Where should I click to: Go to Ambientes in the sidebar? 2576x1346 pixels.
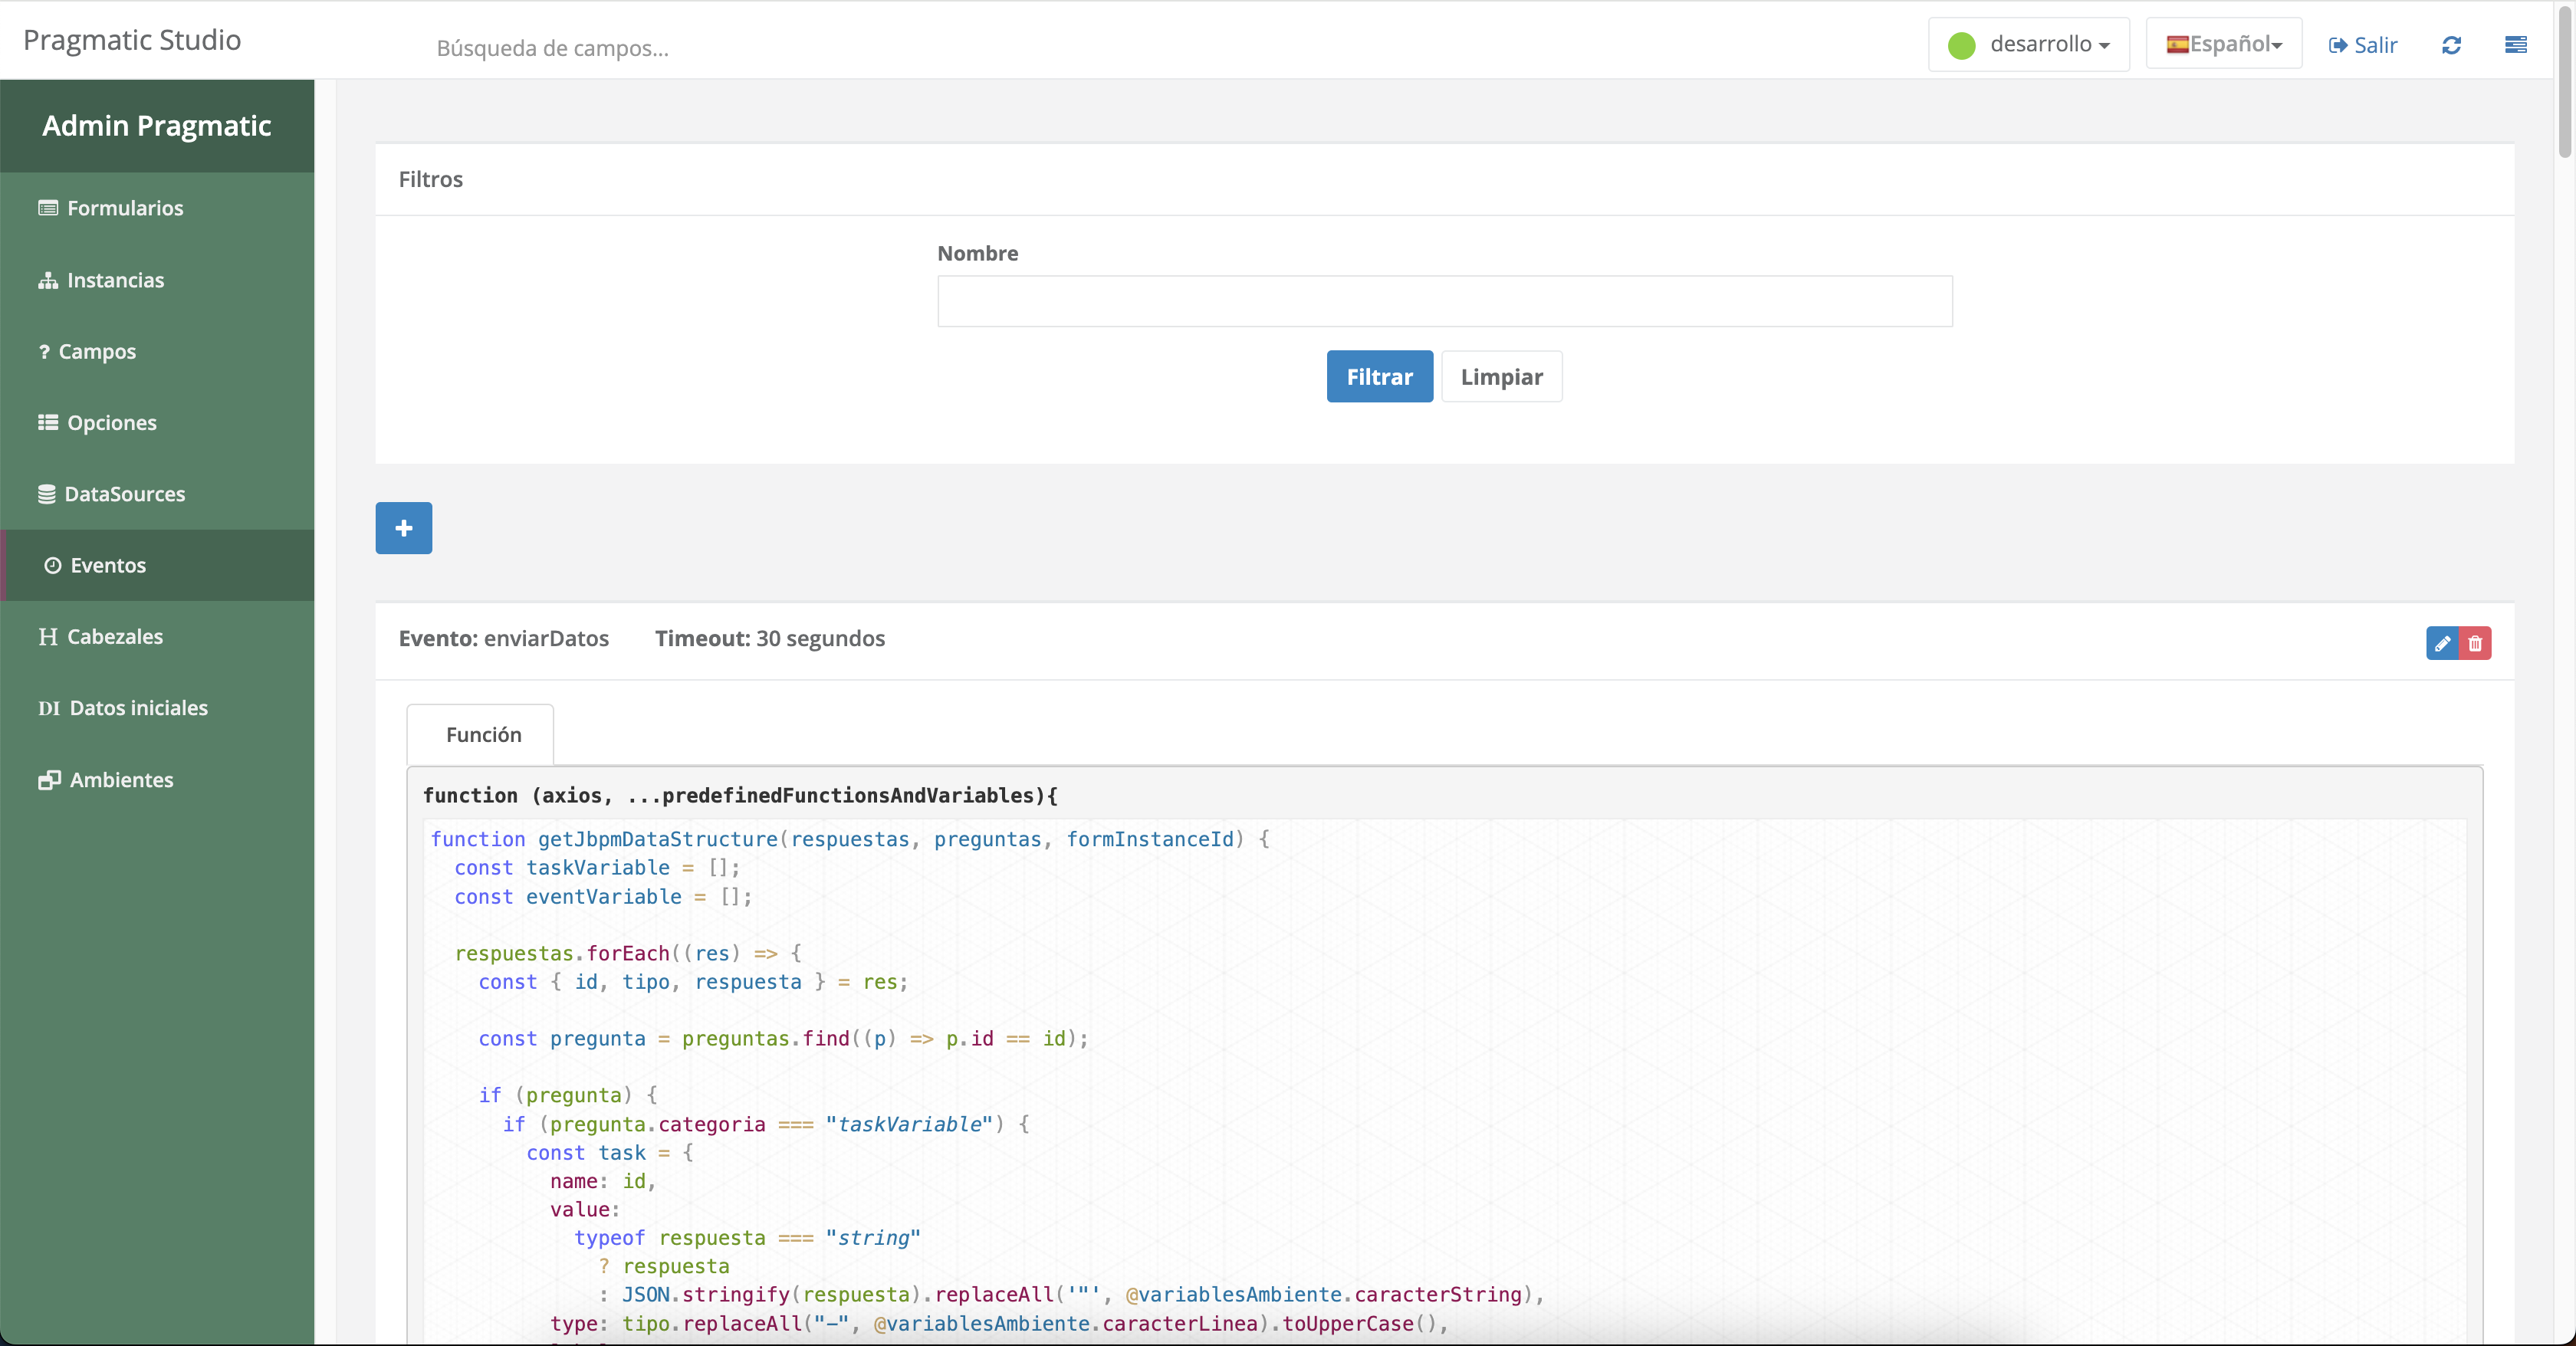tap(157, 779)
